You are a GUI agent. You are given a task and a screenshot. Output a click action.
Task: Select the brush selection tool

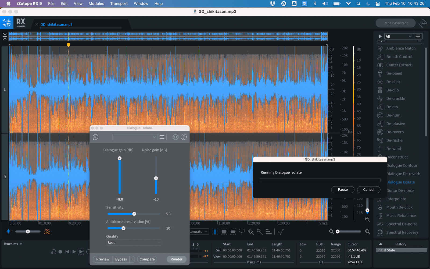tap(251, 232)
